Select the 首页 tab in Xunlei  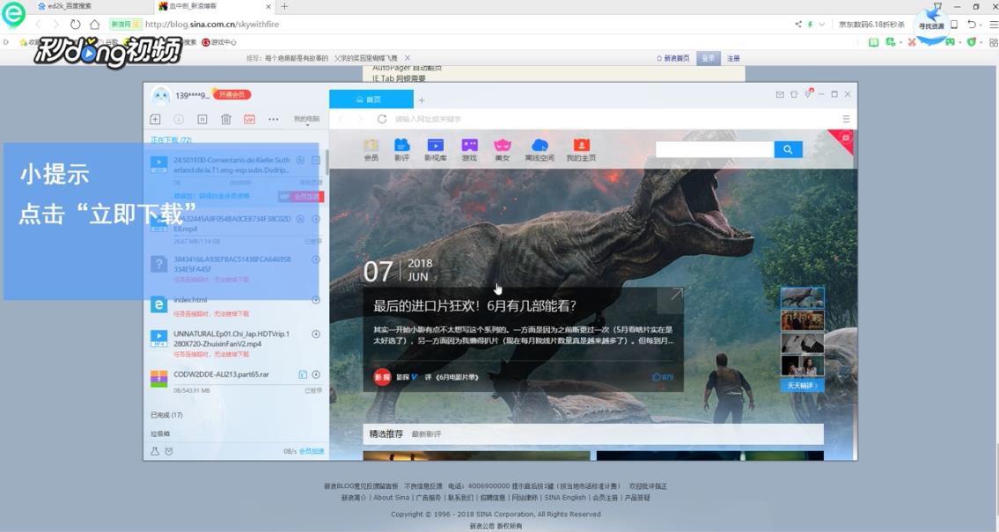(x=371, y=99)
